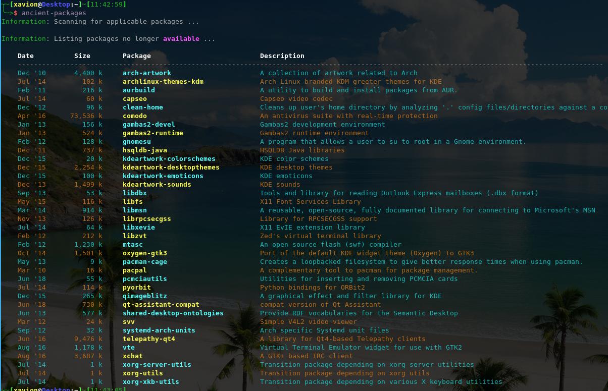Click date 'Apr '16' in comodo row
Viewport: 608px width, 391px height.
pos(32,116)
